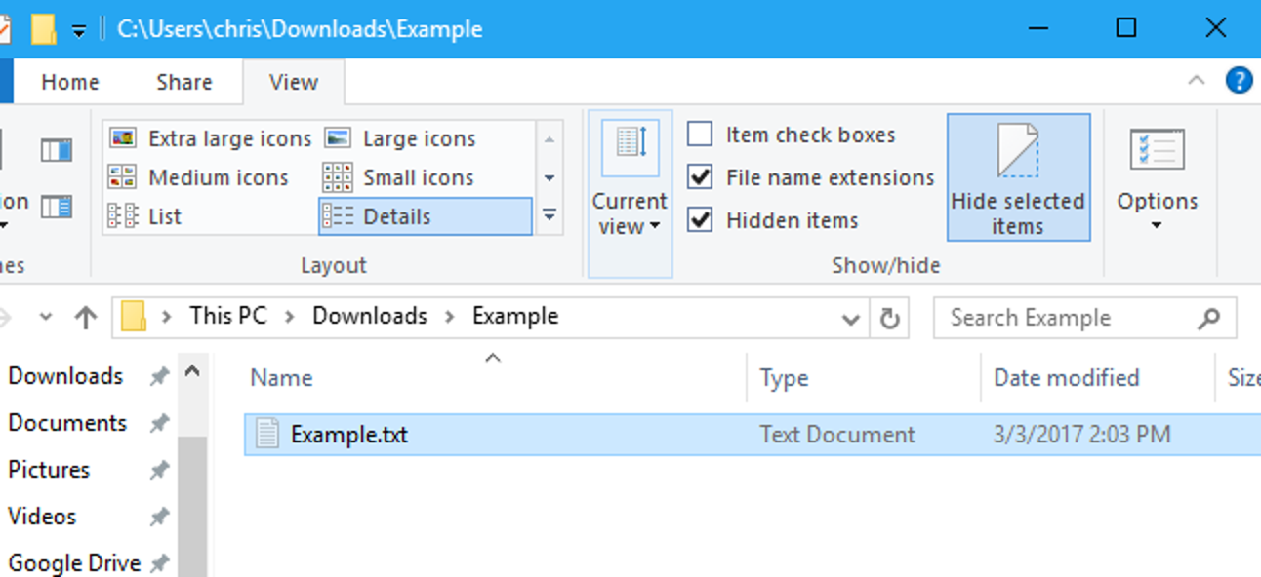Uncheck File name extensions

click(700, 177)
